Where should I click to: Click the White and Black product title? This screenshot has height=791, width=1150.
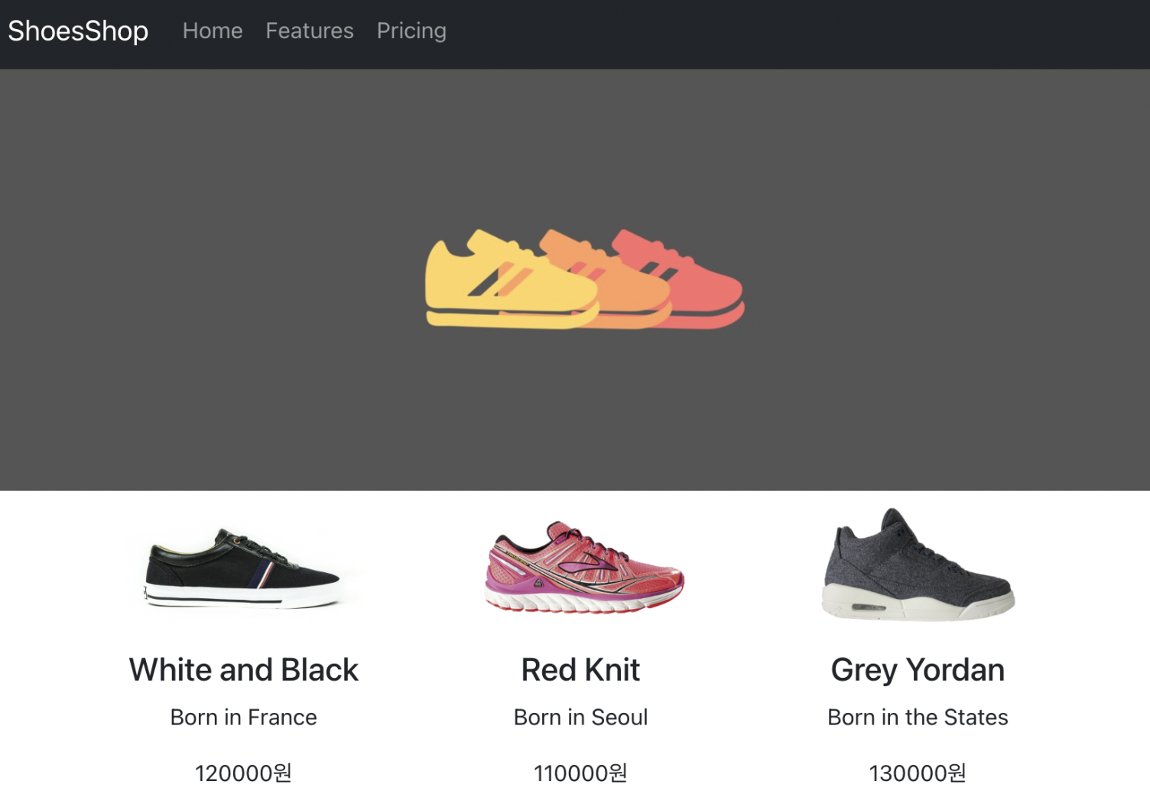[x=243, y=670]
